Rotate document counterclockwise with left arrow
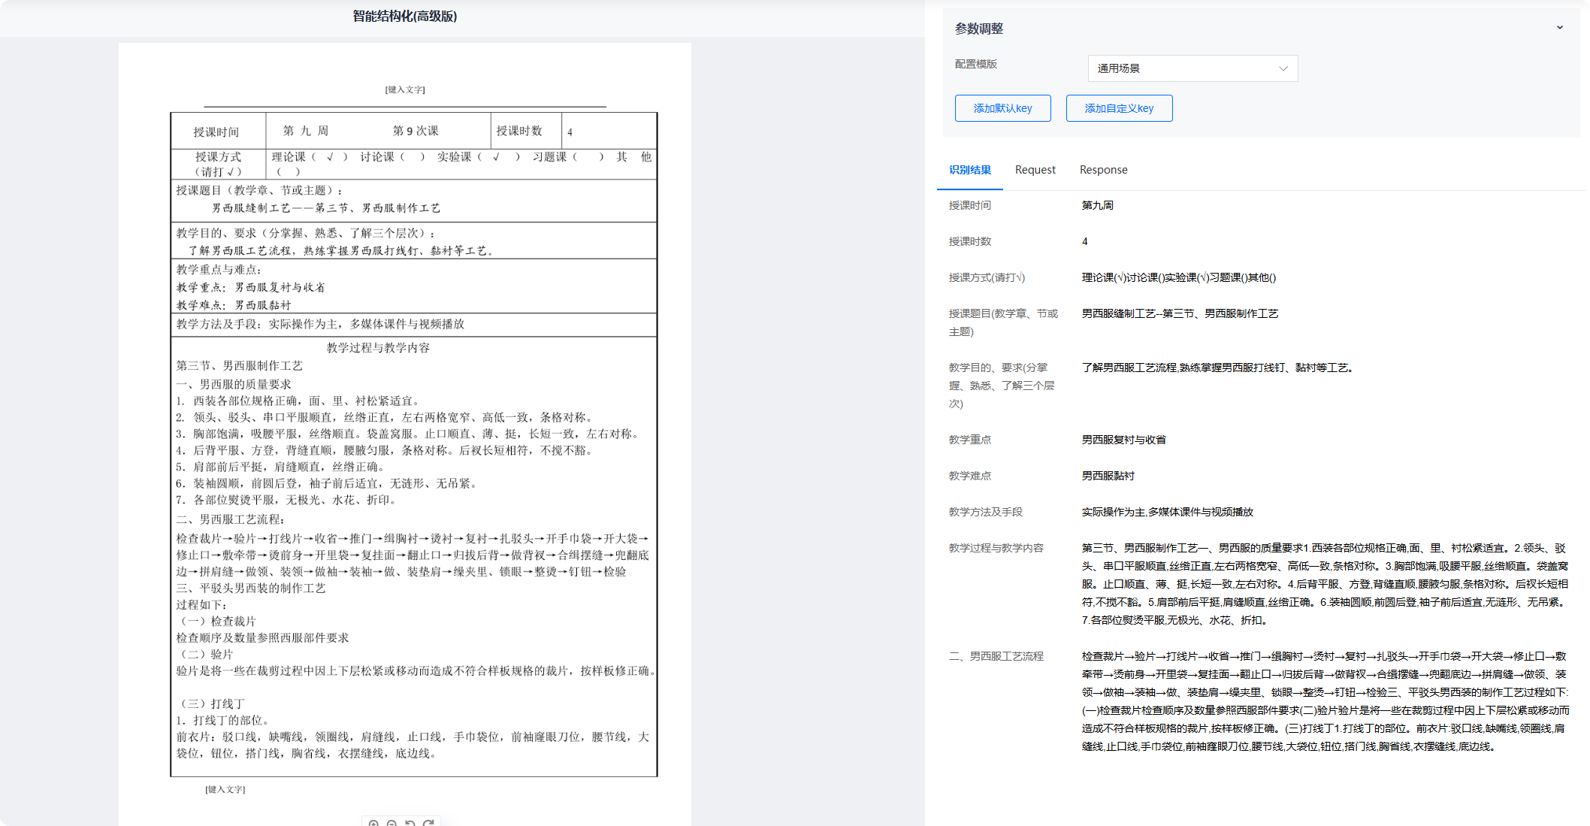This screenshot has width=1590, height=826. (x=410, y=823)
